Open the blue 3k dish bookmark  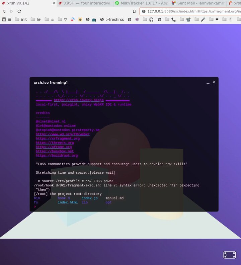pos(73,19)
